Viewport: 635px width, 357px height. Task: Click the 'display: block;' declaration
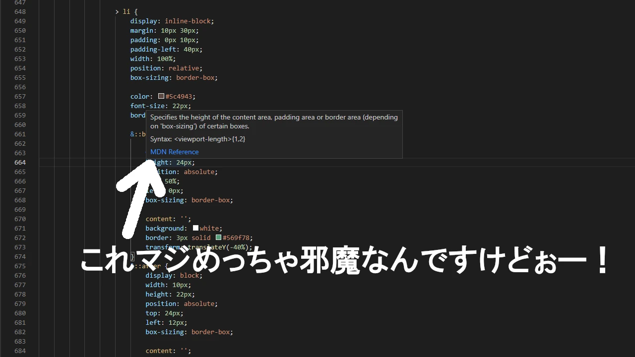(x=174, y=275)
